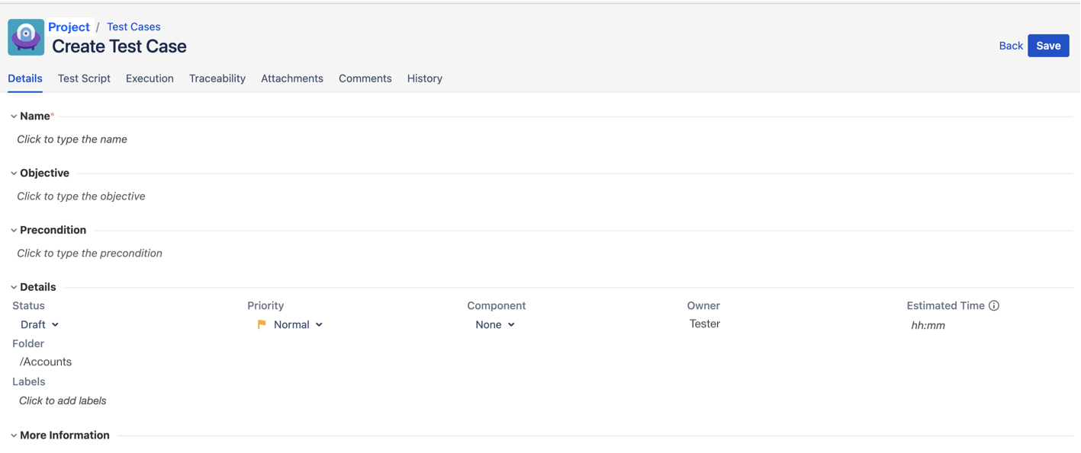Viewport: 1081px width, 453px height.
Task: Click the Create Test Case heading
Action: (x=119, y=46)
